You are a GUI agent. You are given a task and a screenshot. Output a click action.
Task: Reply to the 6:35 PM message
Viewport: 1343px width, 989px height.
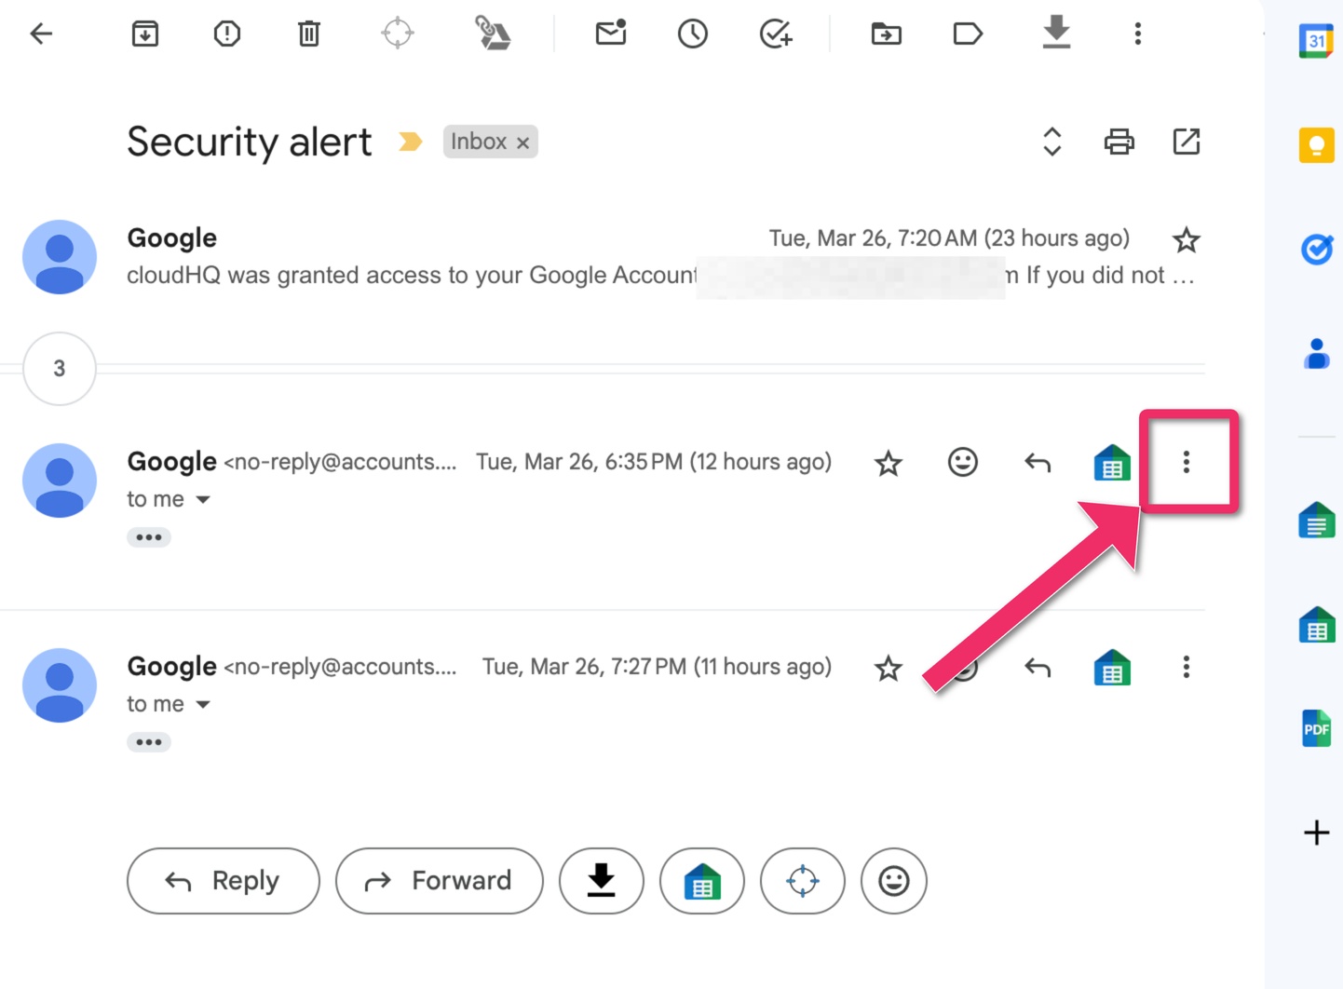click(1038, 462)
